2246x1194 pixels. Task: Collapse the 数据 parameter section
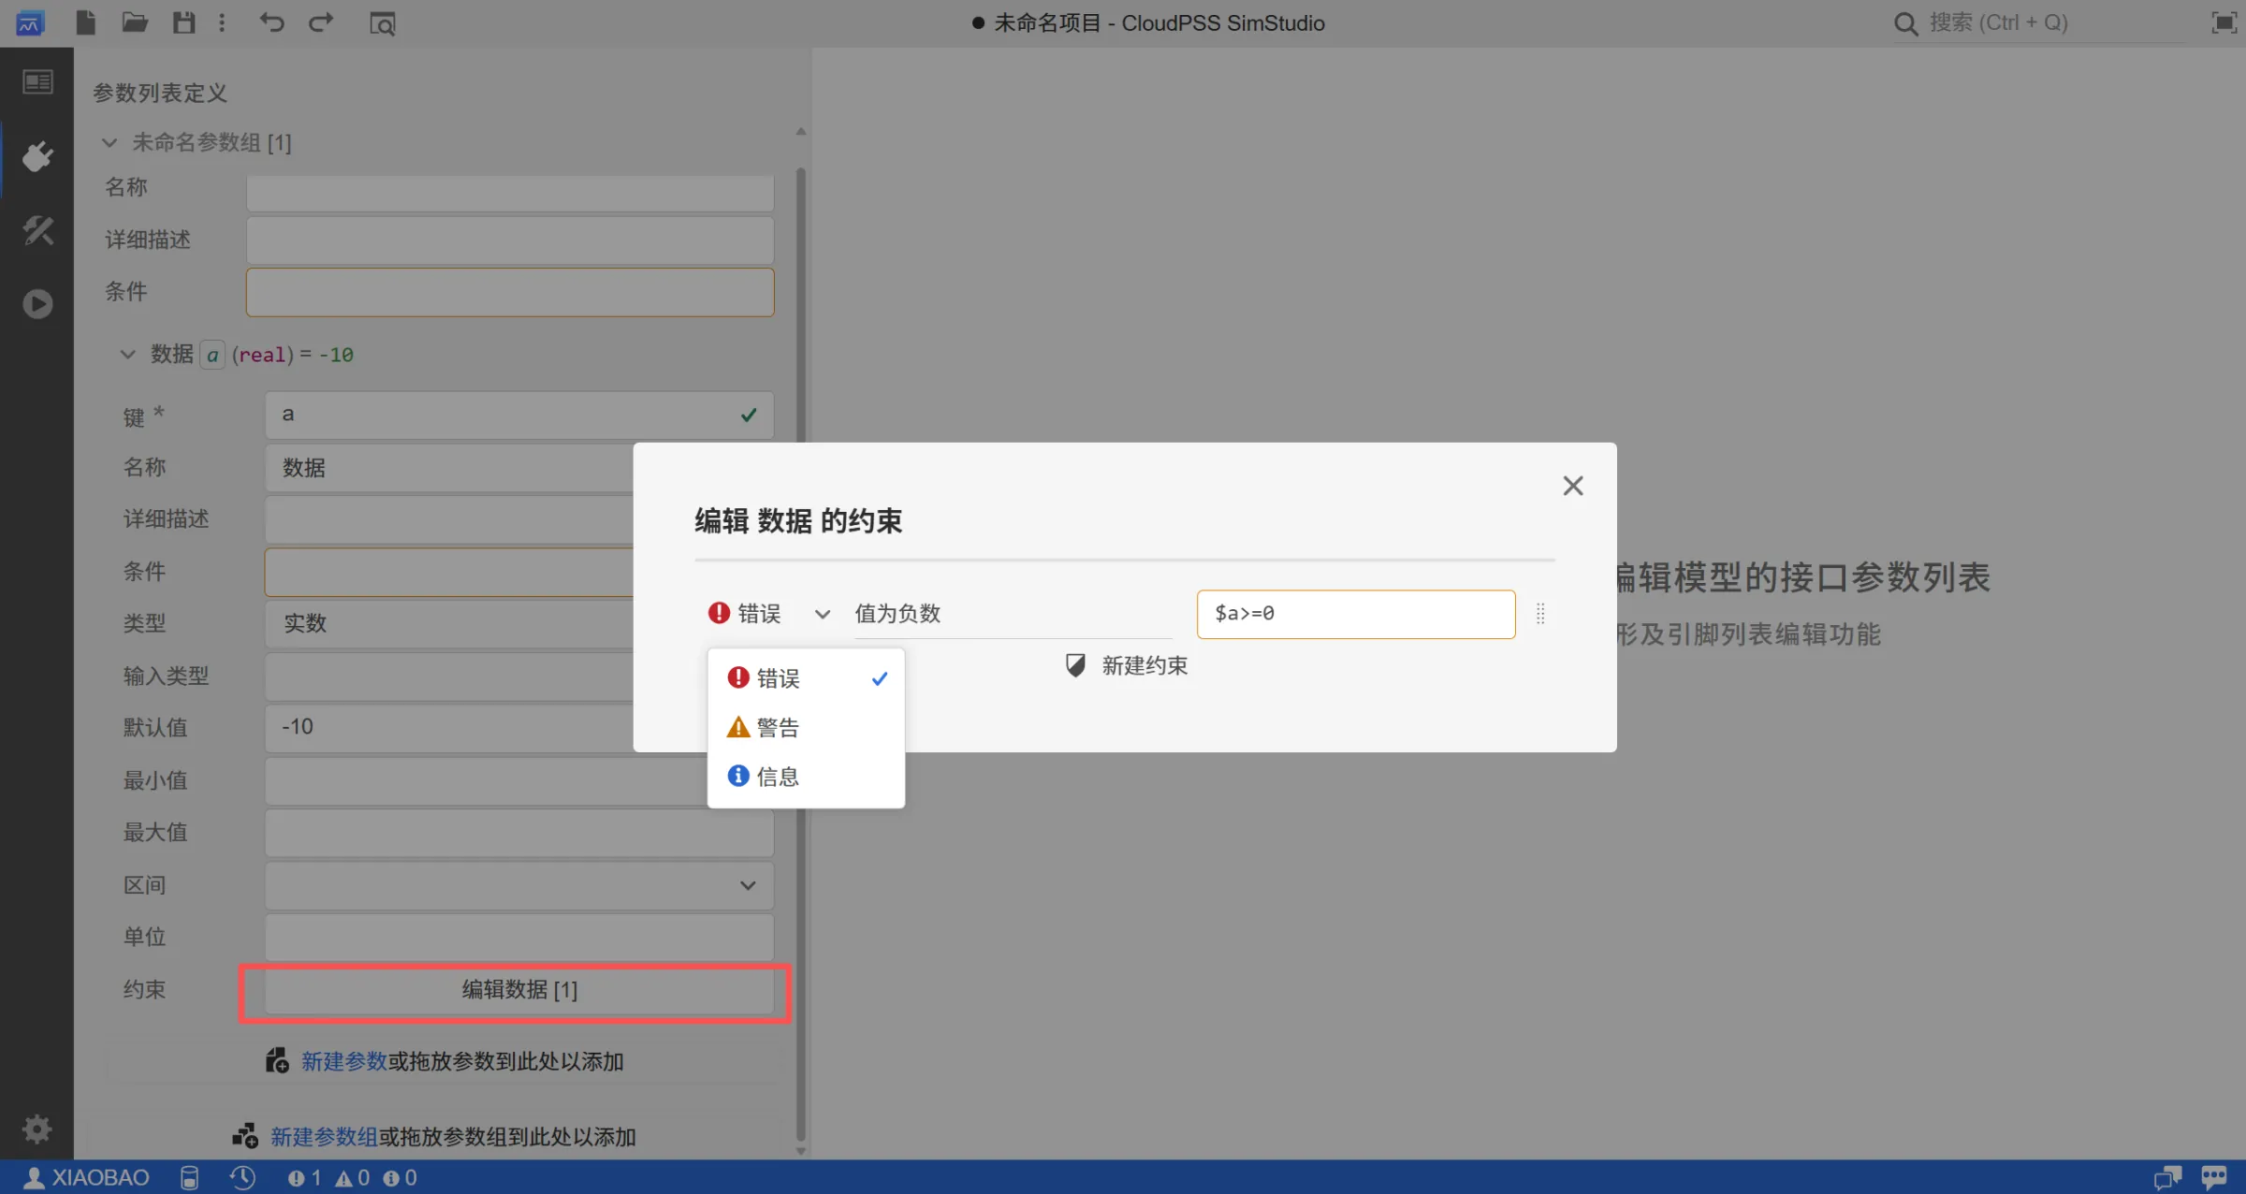pos(128,354)
